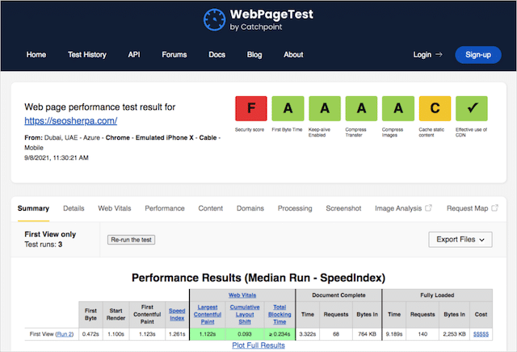Click the Web Vitals table header link
Image resolution: width=517 pixels, height=352 pixels.
(x=242, y=295)
